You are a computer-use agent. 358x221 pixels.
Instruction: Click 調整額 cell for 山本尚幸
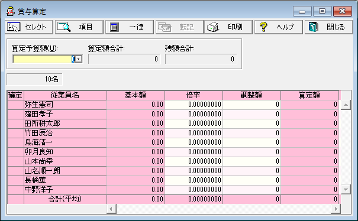coord(251,161)
